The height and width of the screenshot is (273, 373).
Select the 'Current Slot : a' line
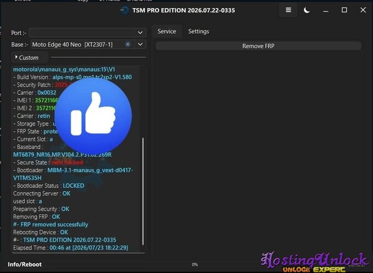33,139
